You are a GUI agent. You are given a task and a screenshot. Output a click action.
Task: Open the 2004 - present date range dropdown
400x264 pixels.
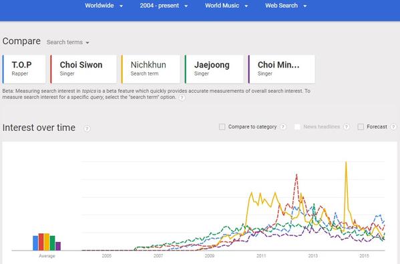tap(164, 5)
